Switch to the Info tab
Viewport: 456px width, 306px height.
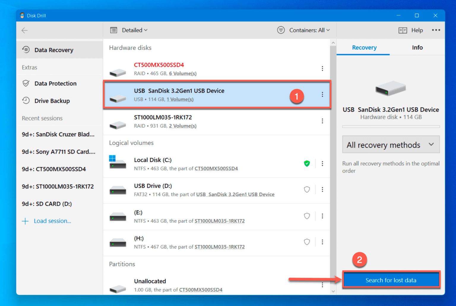point(417,47)
